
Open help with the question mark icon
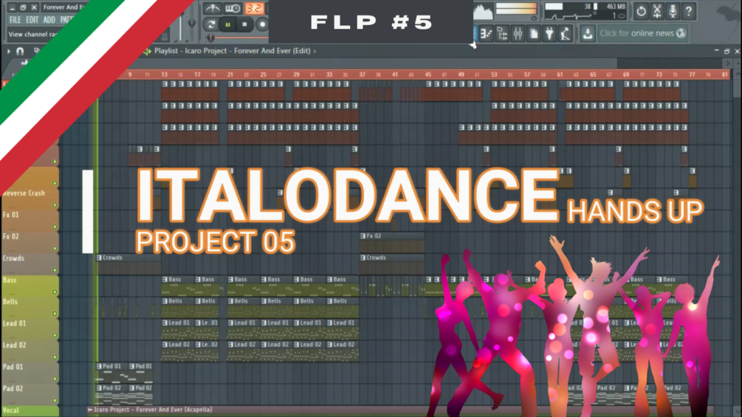click(689, 11)
